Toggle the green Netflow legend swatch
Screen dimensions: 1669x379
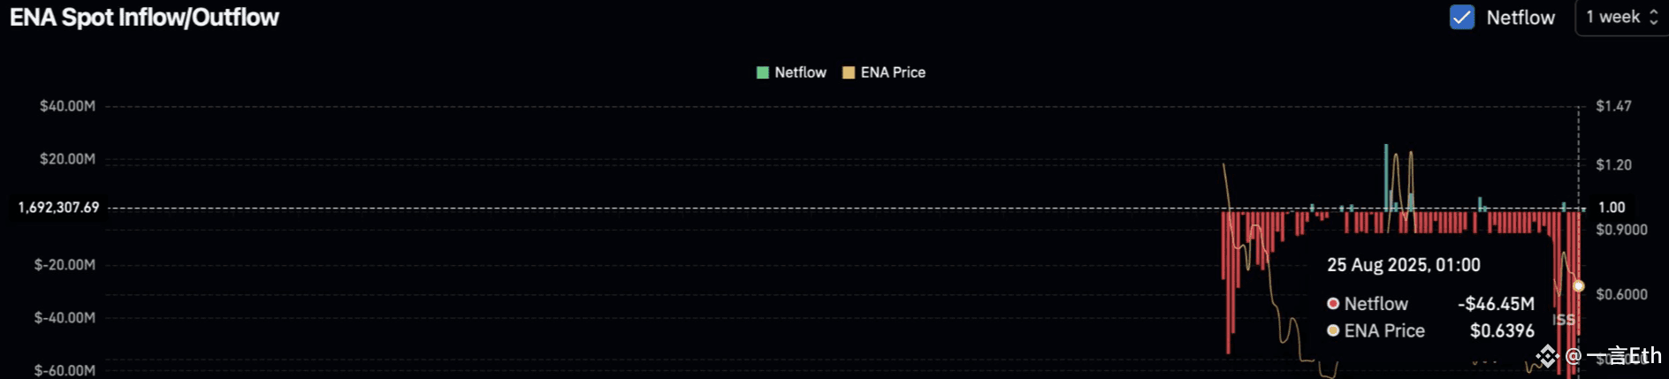coord(763,72)
